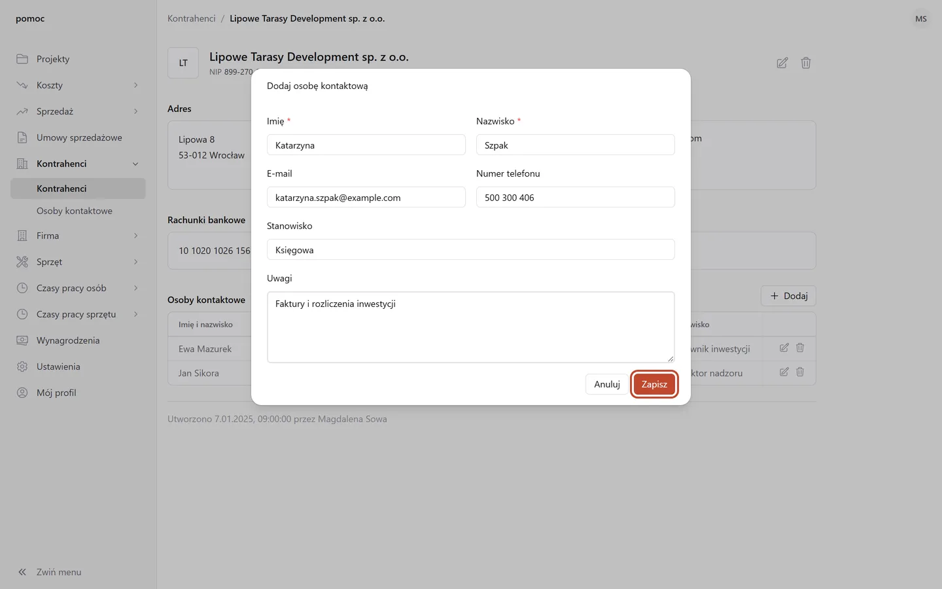Focus the Imię field containing Katarzyna

coord(366,145)
